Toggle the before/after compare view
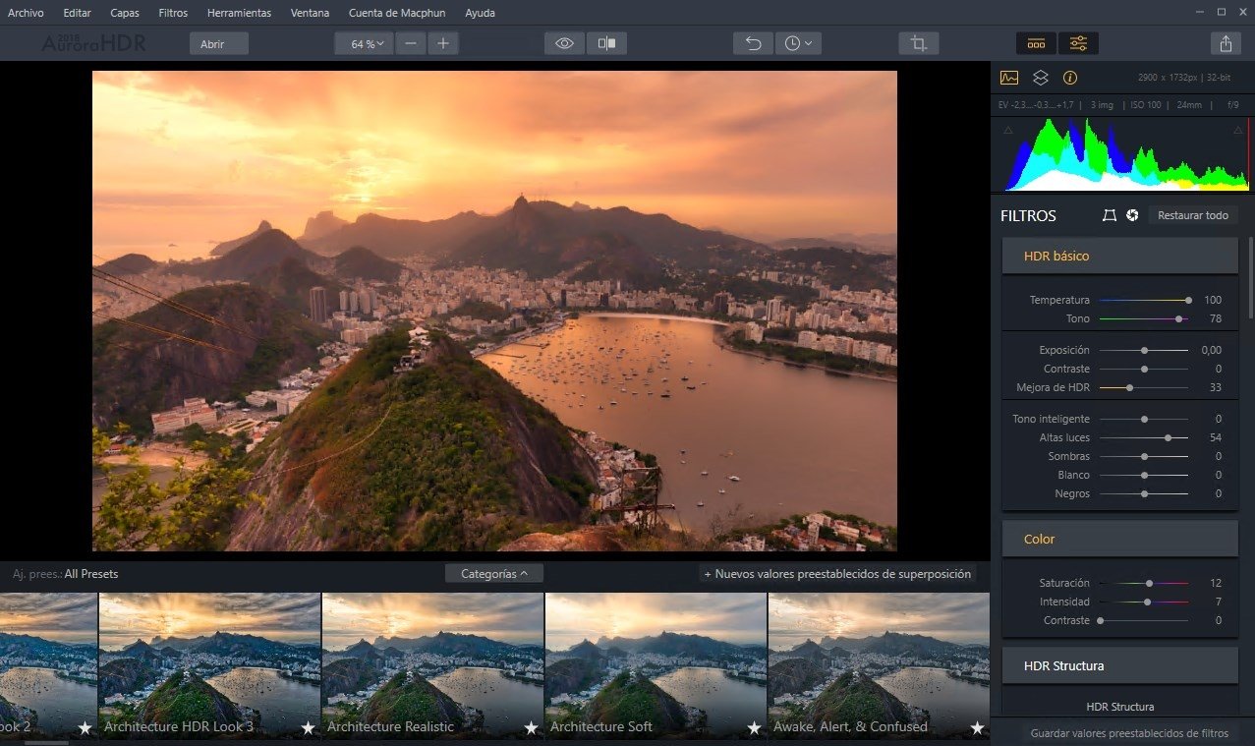Screen dimensions: 1255x746 point(606,43)
